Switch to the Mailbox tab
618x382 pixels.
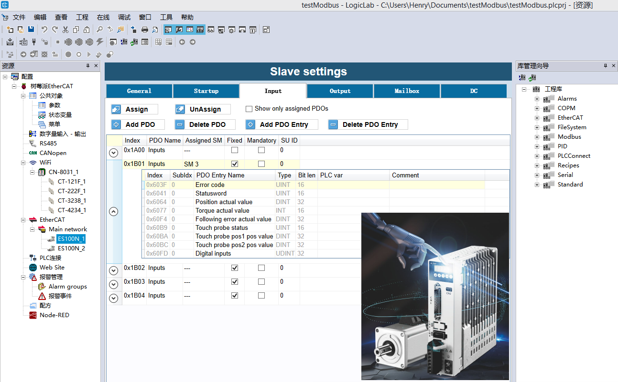click(x=407, y=91)
